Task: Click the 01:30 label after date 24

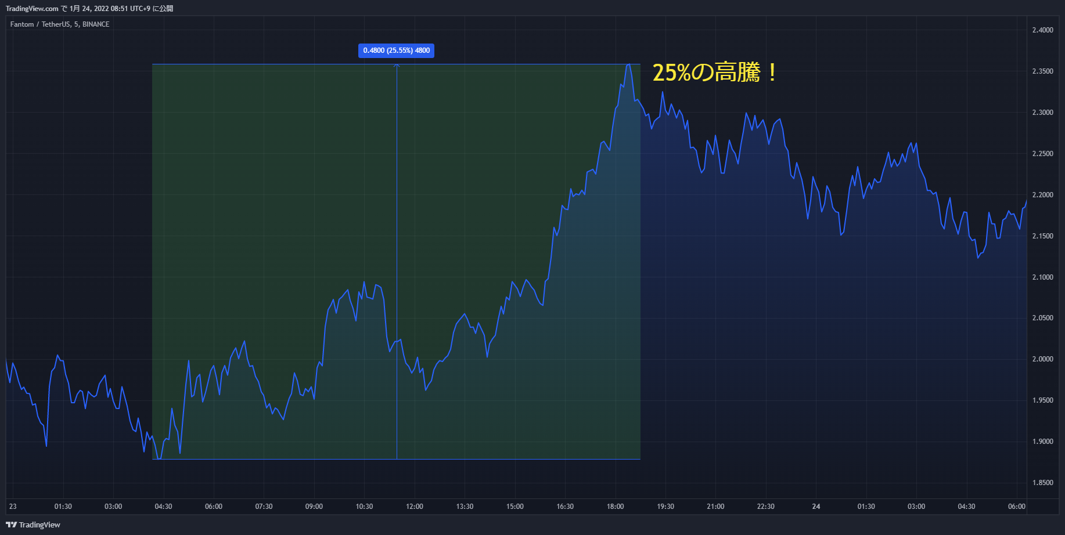Action: pos(866,507)
